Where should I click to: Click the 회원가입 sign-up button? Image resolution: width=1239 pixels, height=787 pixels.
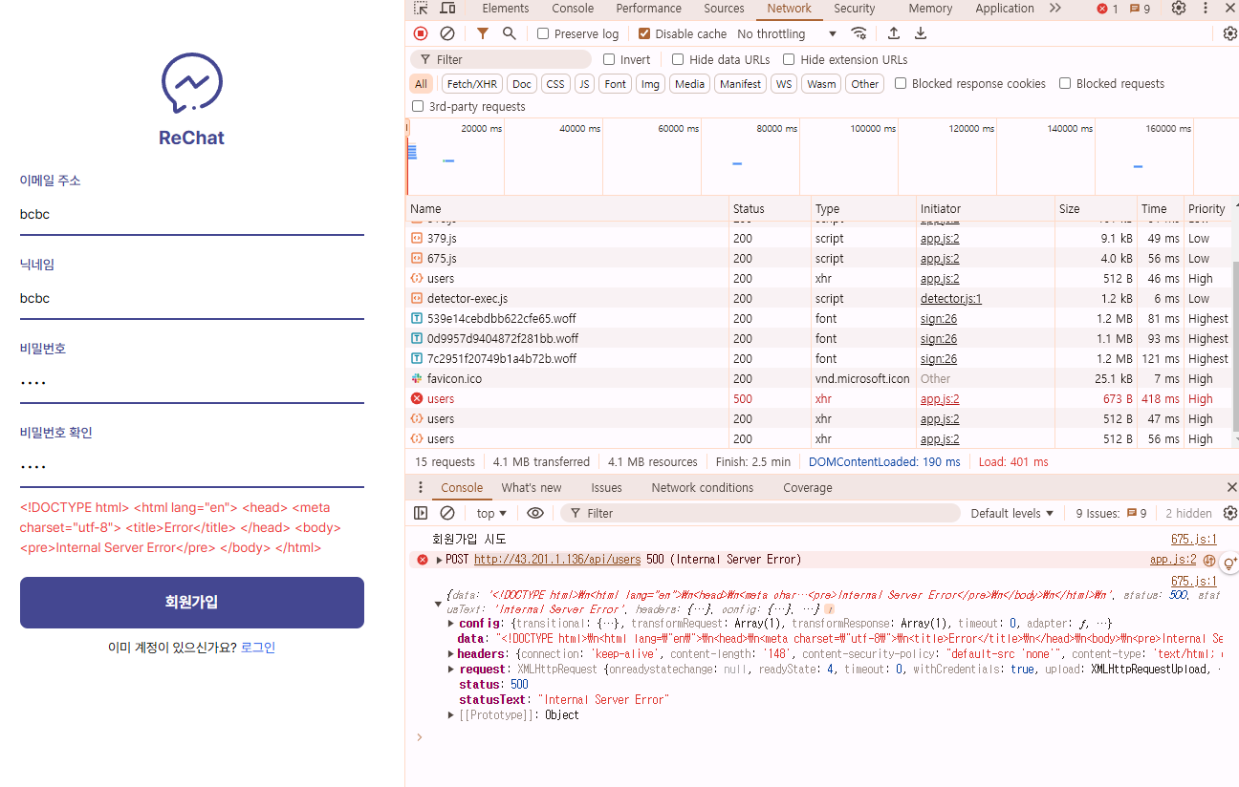tap(192, 603)
